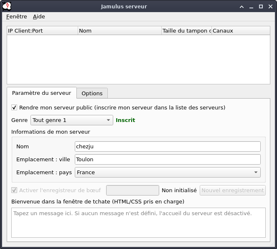Maximize the Jamulus serveur window
This screenshot has height=249, width=277.
261,7
